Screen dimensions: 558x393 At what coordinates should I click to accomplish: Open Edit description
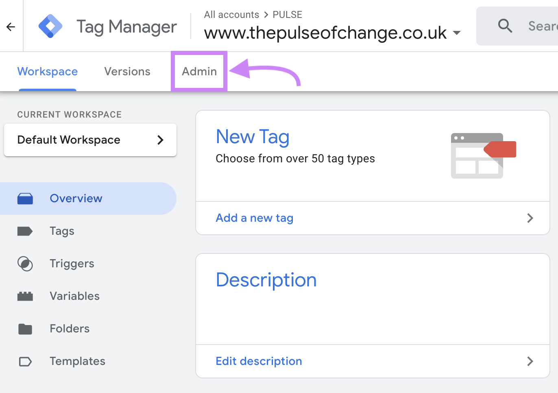[x=259, y=361]
